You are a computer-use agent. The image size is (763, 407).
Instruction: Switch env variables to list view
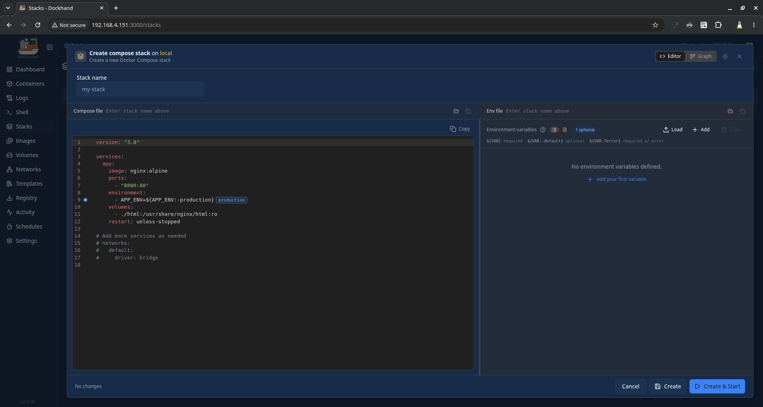pos(554,130)
